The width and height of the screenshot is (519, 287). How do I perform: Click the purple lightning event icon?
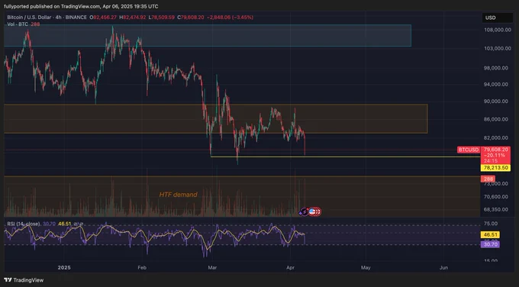(x=304, y=211)
